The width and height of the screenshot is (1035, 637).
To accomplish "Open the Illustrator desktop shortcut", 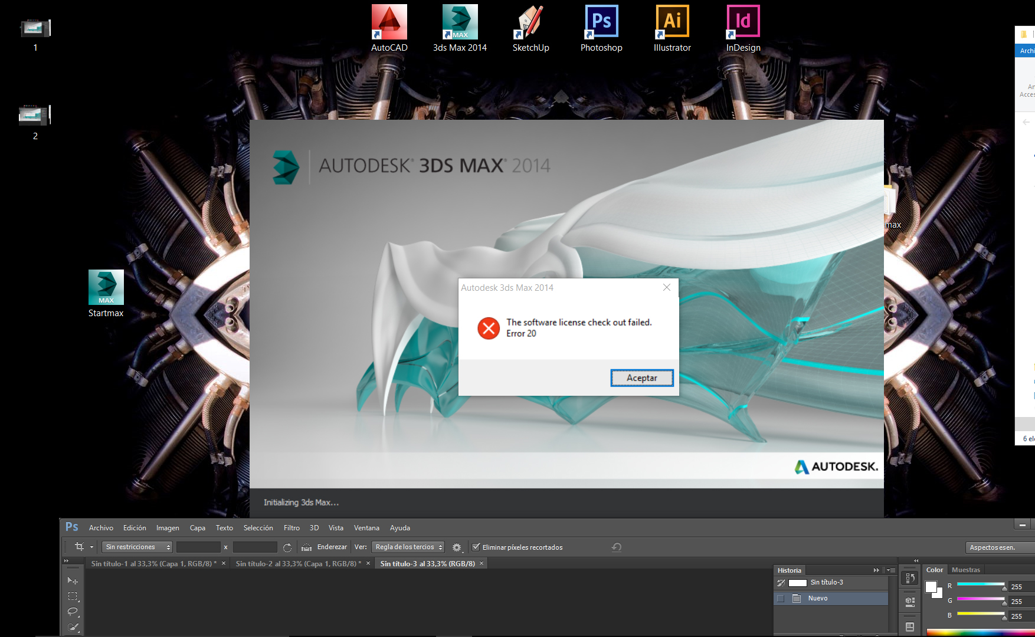I will [672, 28].
